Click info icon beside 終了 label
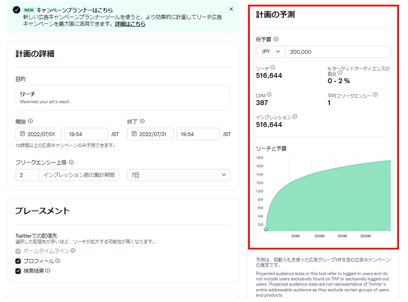 click(142, 121)
